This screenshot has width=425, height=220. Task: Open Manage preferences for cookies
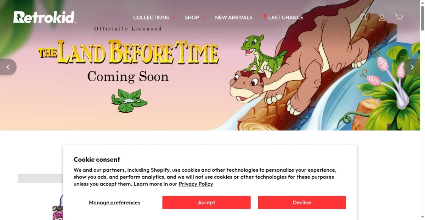114,203
